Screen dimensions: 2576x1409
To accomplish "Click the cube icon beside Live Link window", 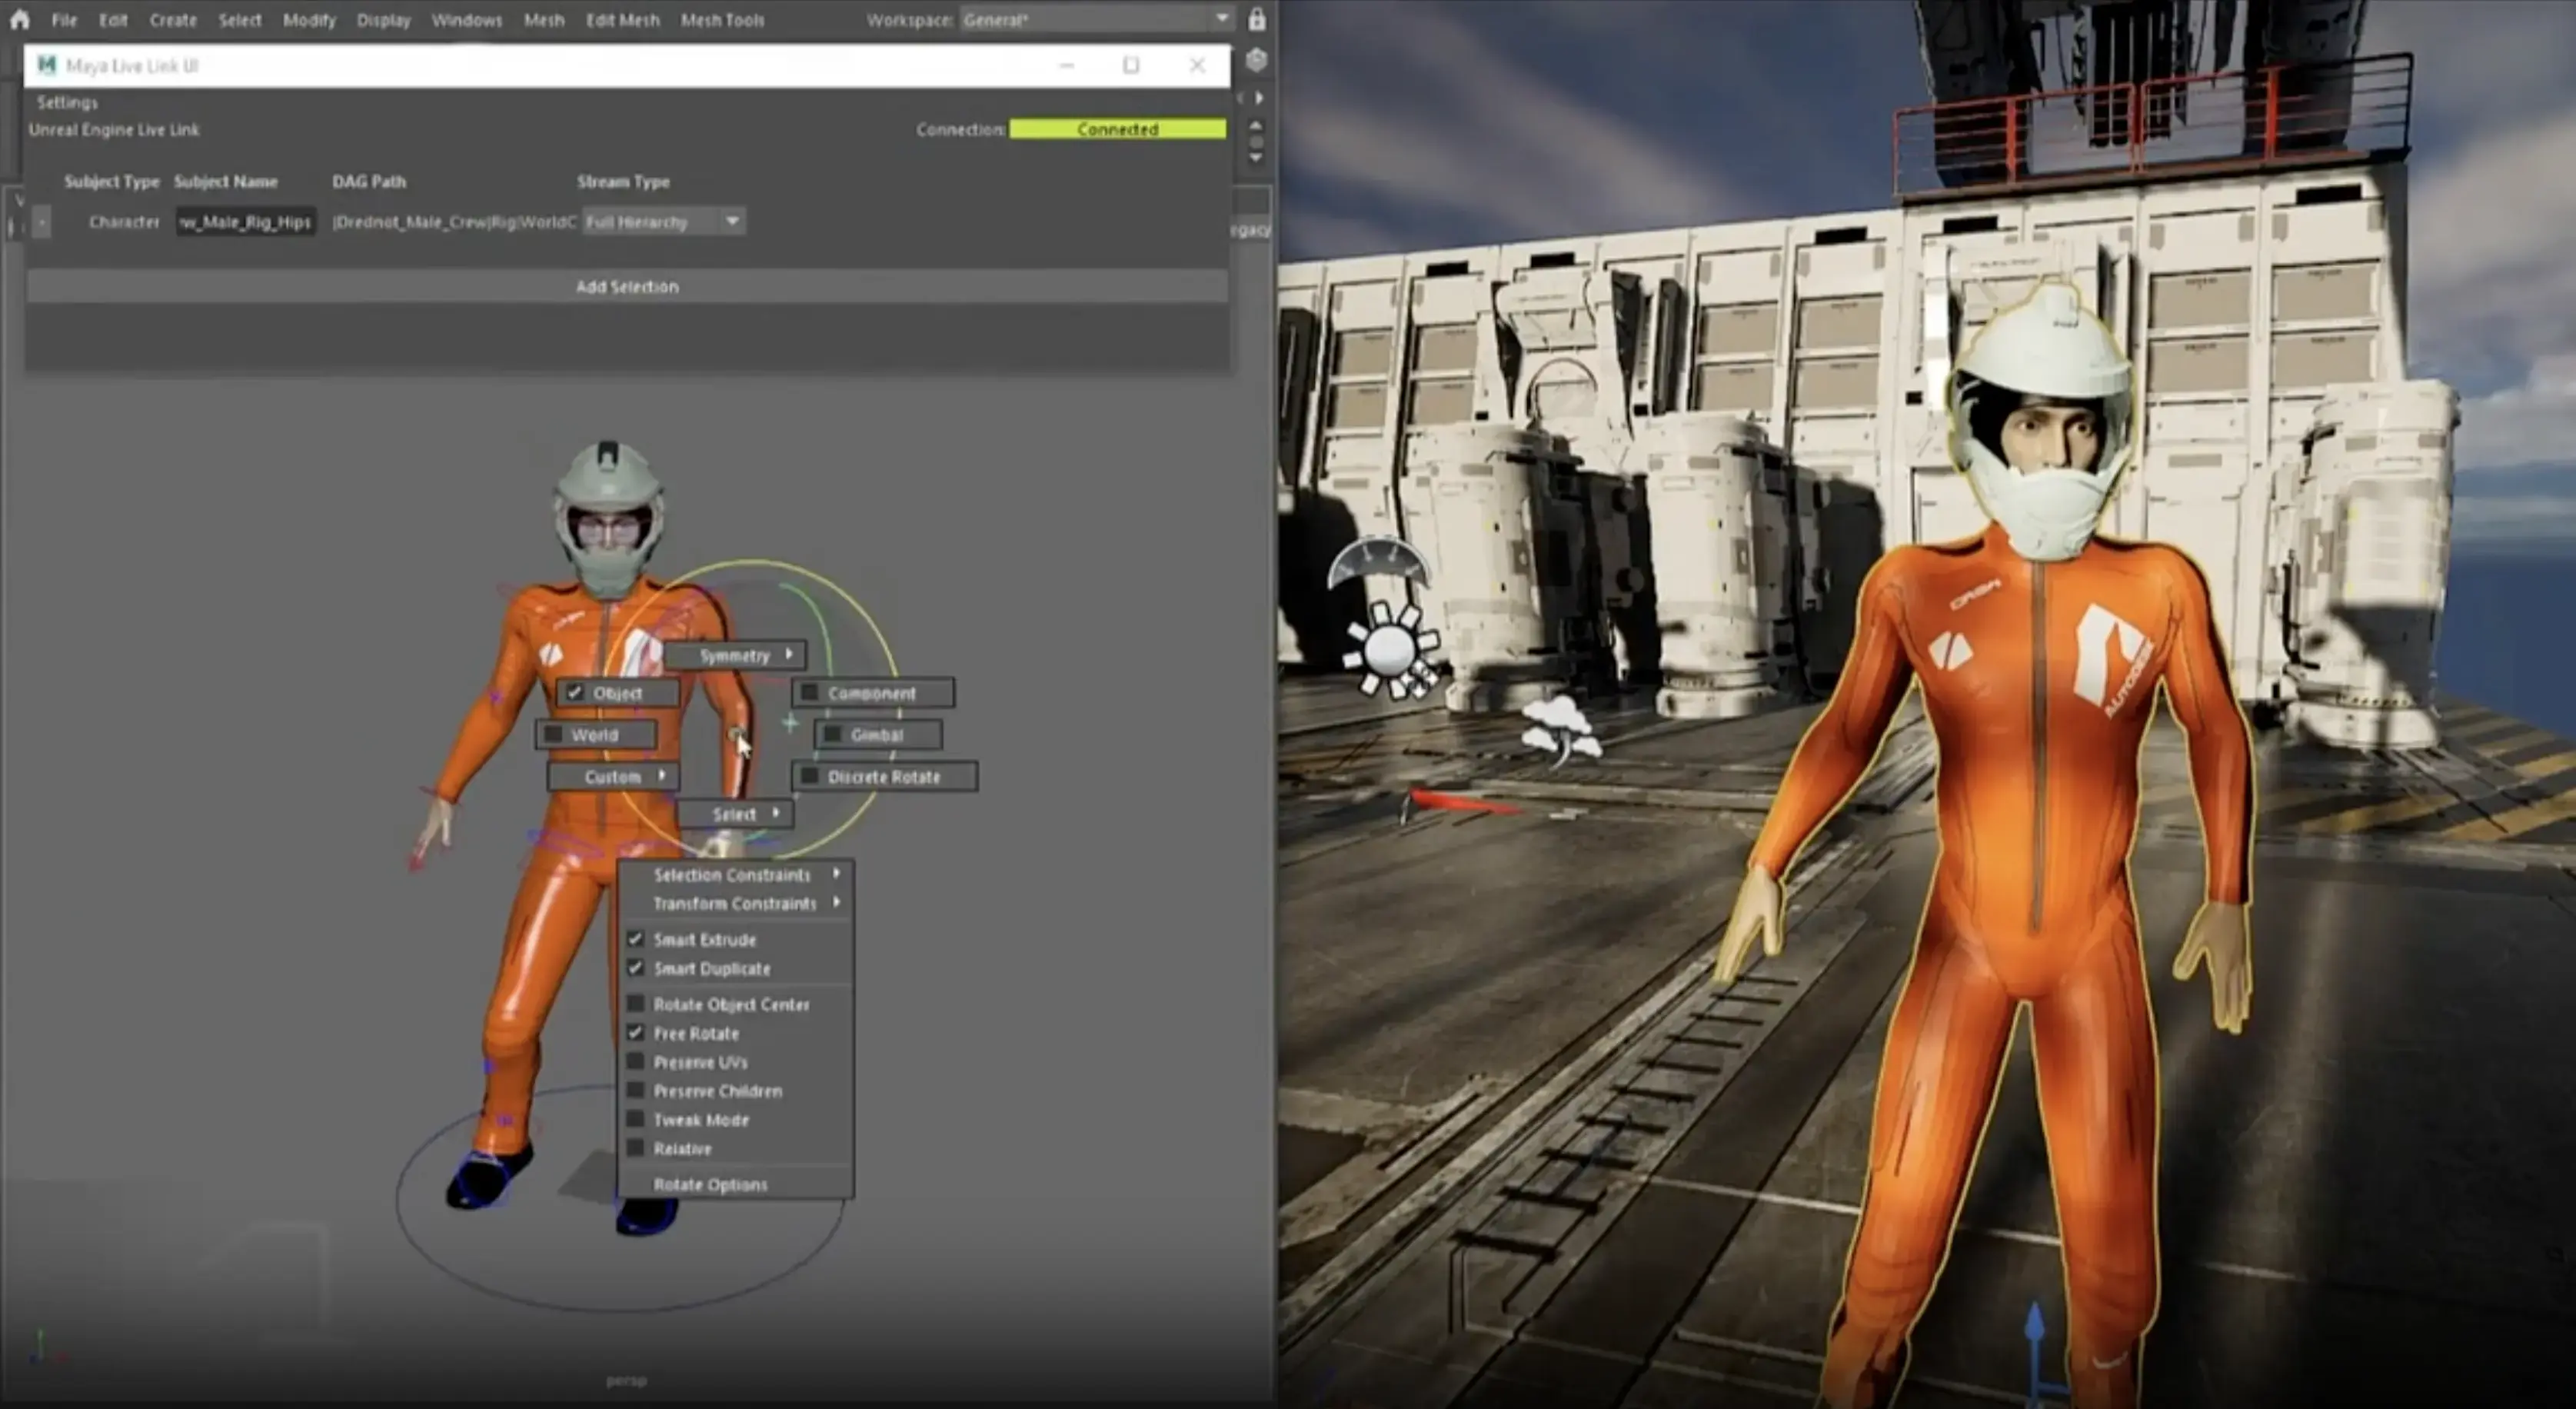I will [1256, 60].
